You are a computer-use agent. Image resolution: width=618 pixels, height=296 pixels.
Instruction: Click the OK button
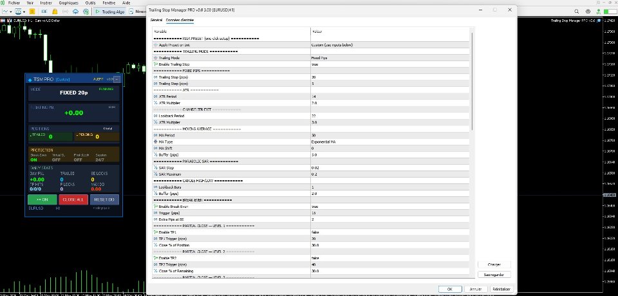coord(450,289)
